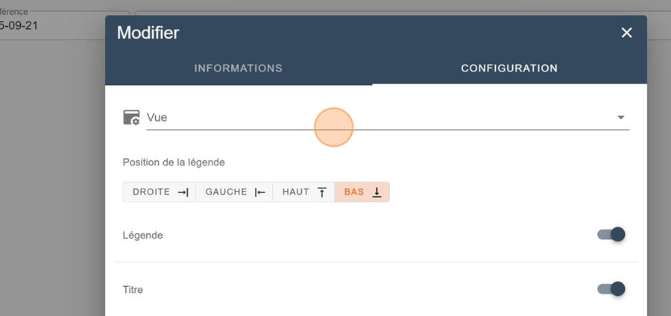Click the align-right arrow icon in DROITE
The height and width of the screenshot is (316, 671).
click(183, 192)
